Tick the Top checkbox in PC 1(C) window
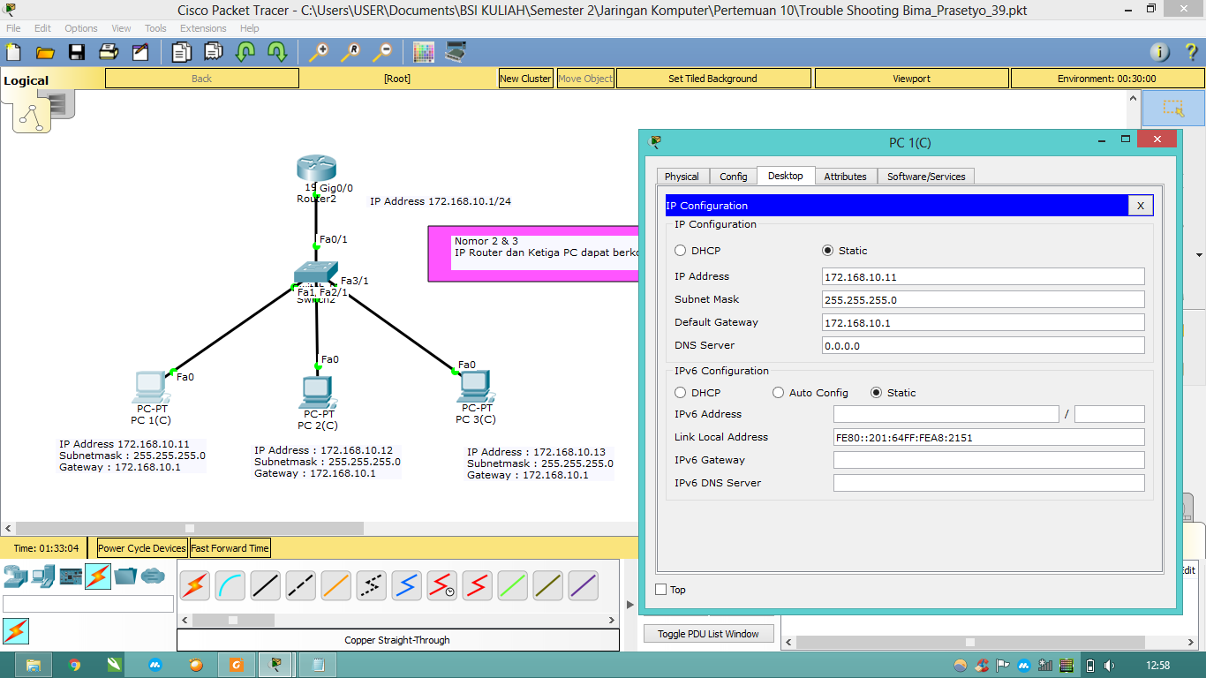The height and width of the screenshot is (678, 1206). [661, 590]
